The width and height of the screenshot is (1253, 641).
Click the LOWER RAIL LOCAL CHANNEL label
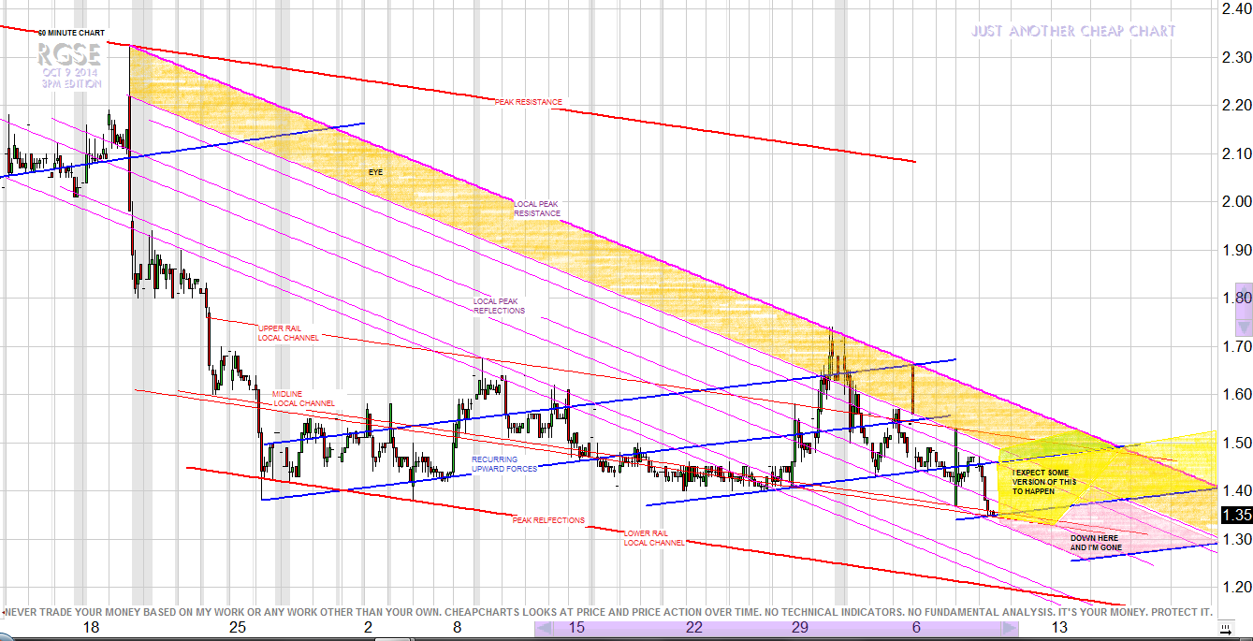pyautogui.click(x=653, y=537)
